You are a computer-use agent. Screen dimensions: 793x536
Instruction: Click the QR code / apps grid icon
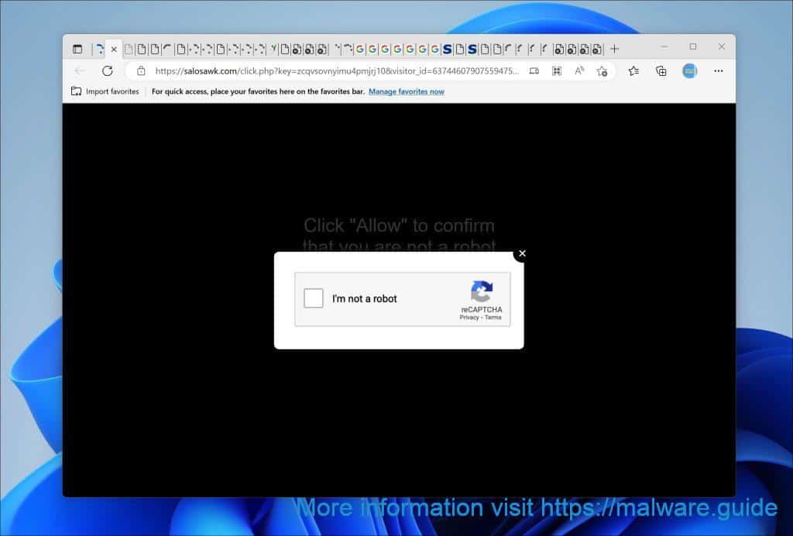557,70
